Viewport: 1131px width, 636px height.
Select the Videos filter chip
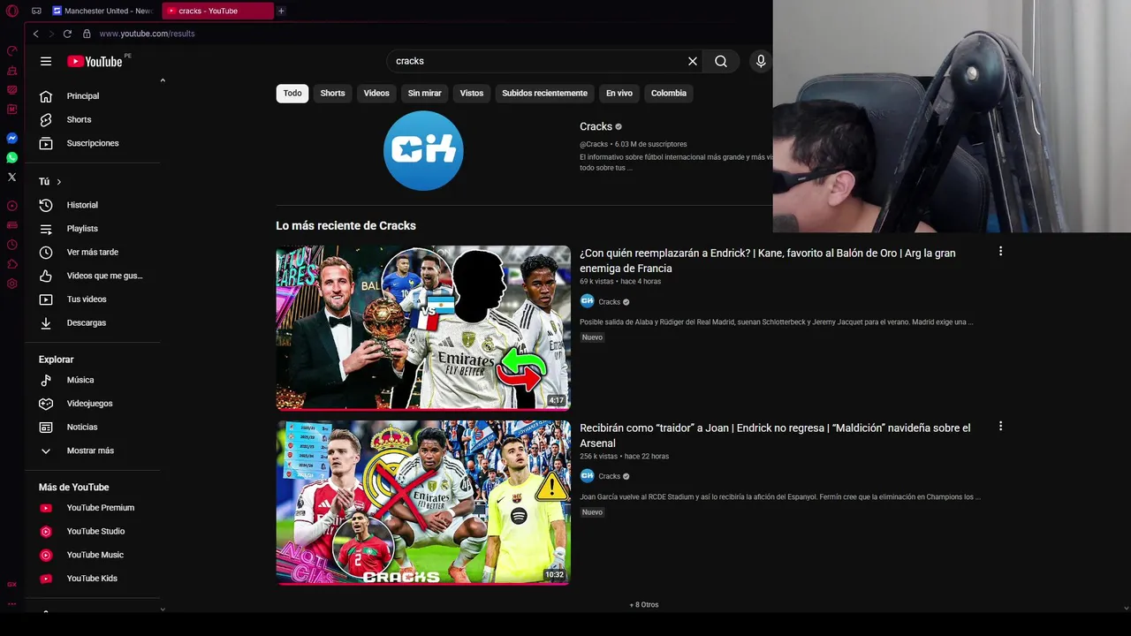point(376,93)
